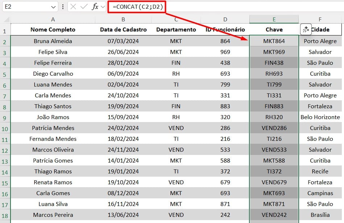Viewport: 344px width, 223px height.
Task: Select the cell with Belo Horizonte
Action: [320, 117]
